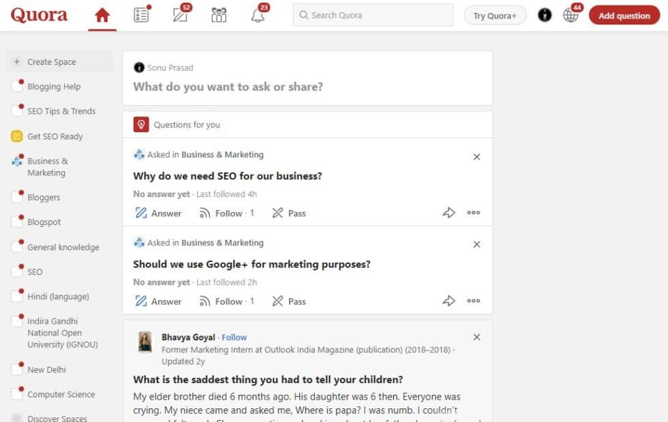Open the language globe icon
Screen dimensions: 668x422
click(571, 15)
